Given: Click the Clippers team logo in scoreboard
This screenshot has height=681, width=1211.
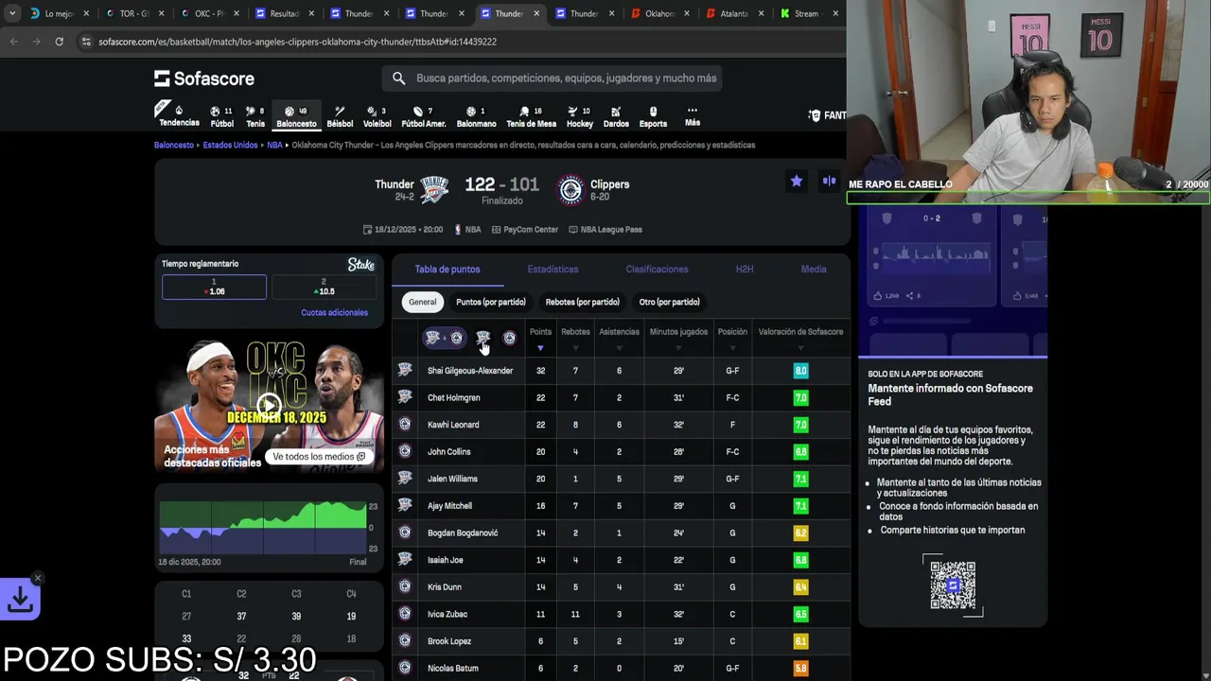Looking at the screenshot, I should [x=570, y=190].
